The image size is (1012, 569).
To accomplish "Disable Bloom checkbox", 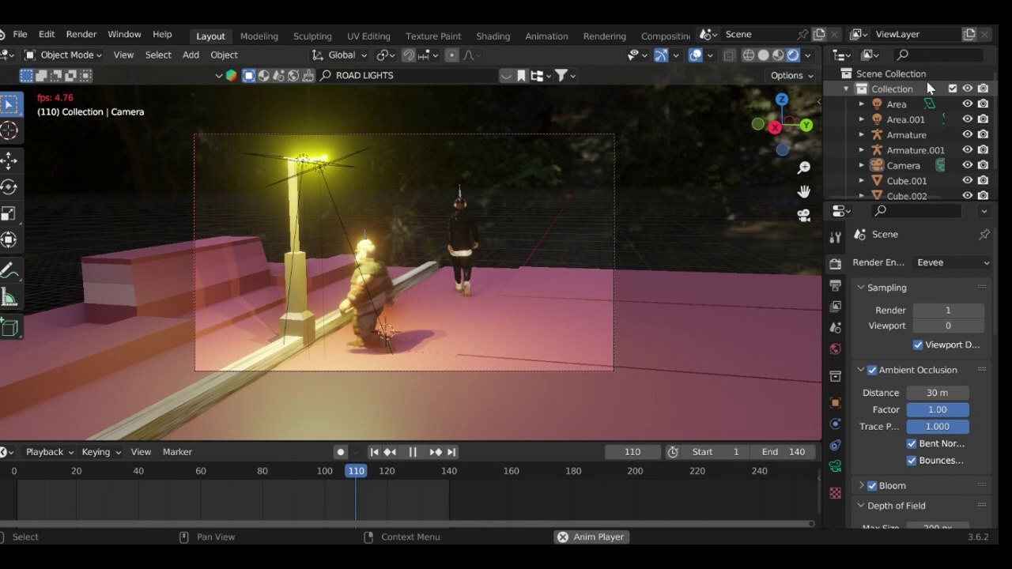I will (x=872, y=485).
